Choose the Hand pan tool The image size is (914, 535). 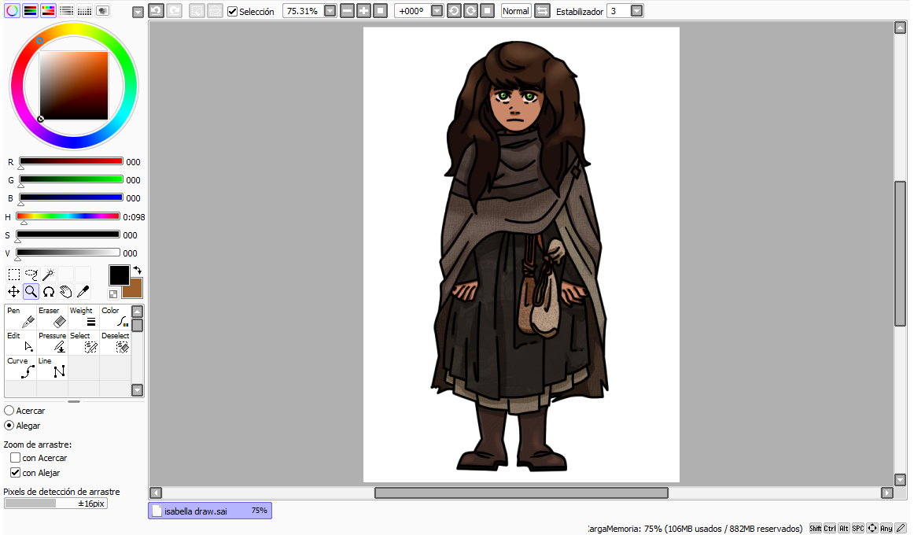[65, 292]
